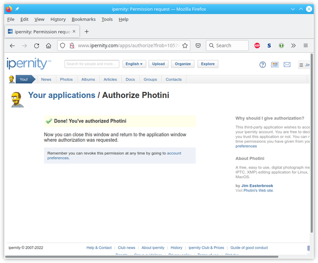Screen dimensions: 318x263
Task: Switch to the Groups tab
Action: (150, 79)
